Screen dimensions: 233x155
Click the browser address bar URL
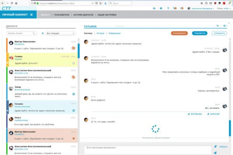(57, 3)
